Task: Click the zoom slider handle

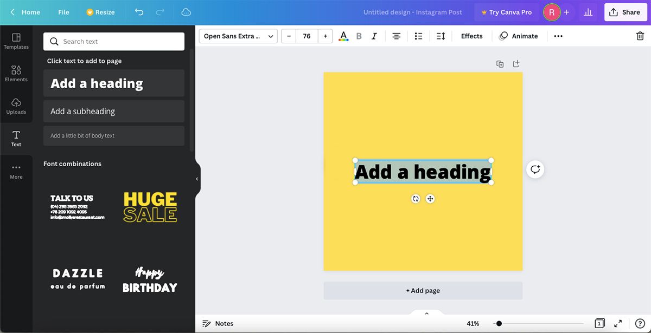Action: click(499, 323)
